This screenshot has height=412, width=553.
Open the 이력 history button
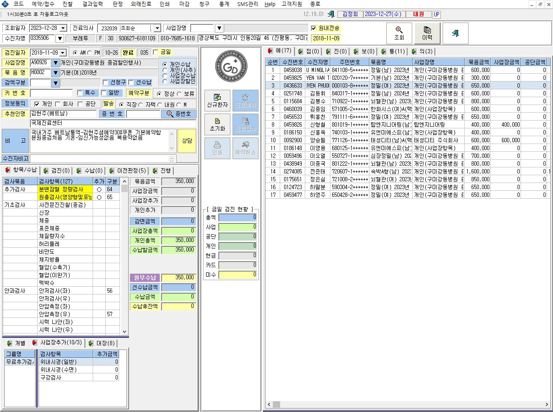(427, 33)
